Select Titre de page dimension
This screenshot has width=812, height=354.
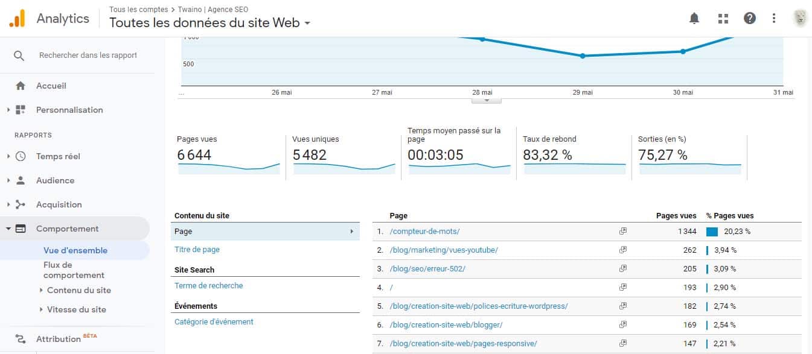point(197,249)
